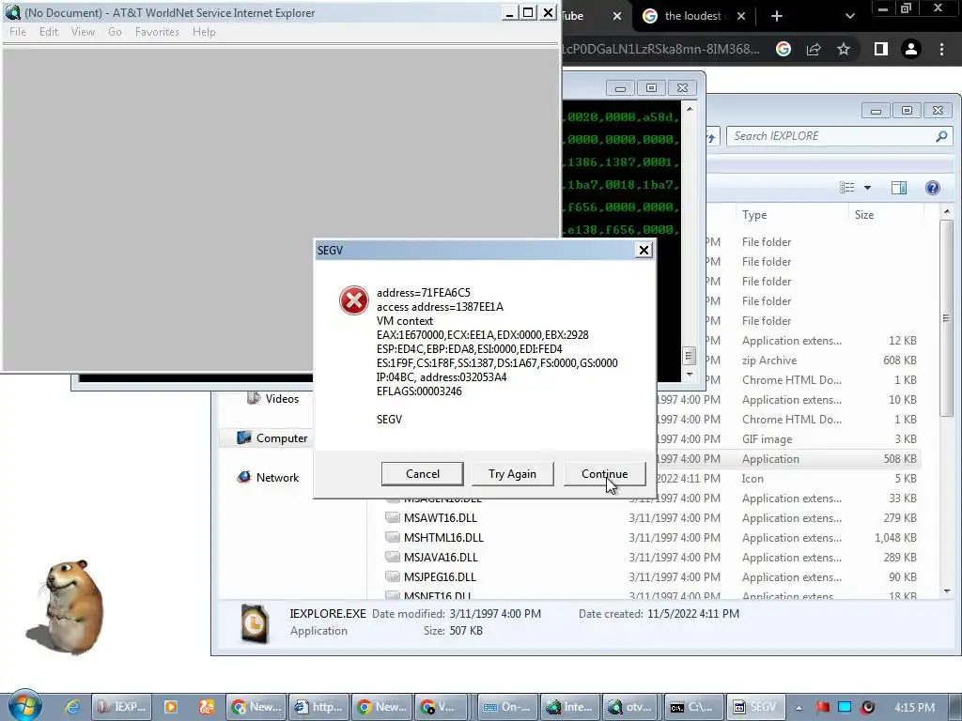Toggle the preview pane icon in Explorer
Viewport: 962px width, 721px height.
click(x=899, y=188)
